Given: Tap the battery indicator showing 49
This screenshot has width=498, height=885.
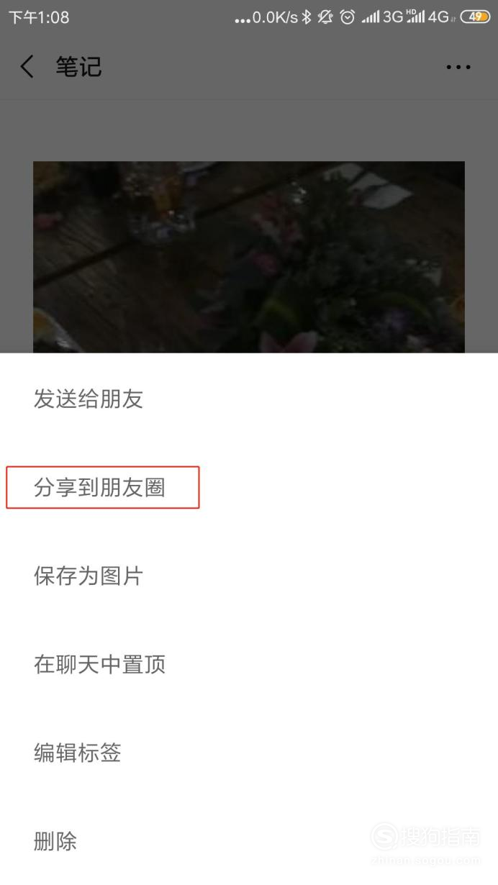Looking at the screenshot, I should click(x=476, y=17).
